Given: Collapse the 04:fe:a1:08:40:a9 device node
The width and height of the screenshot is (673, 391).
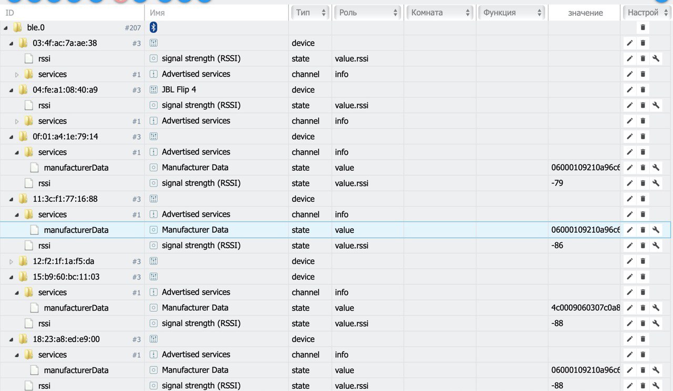Looking at the screenshot, I should pyautogui.click(x=11, y=90).
